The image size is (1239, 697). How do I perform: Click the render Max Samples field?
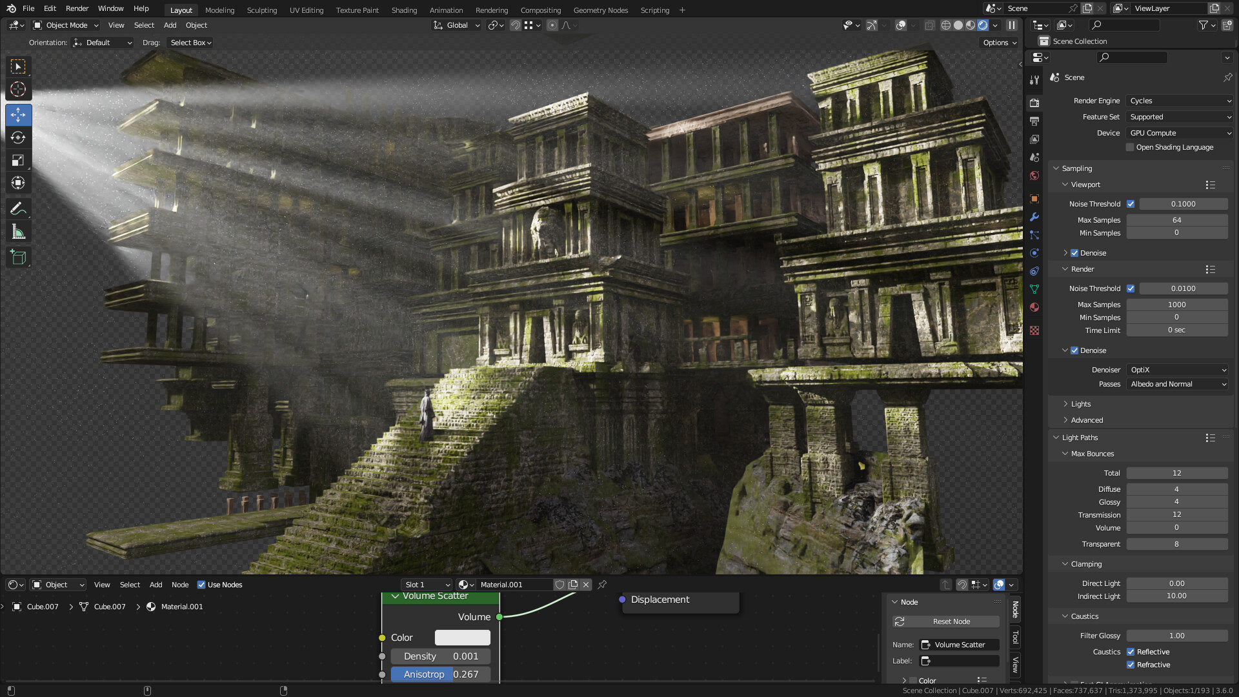(x=1176, y=305)
